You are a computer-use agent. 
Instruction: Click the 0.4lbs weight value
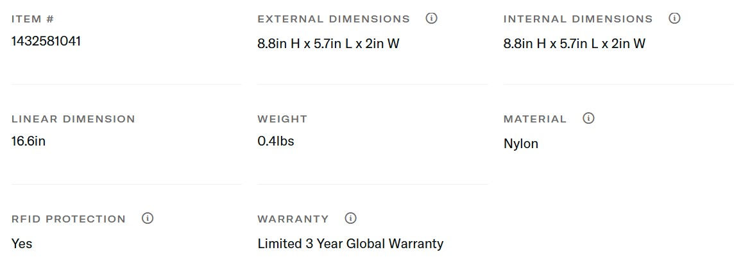276,141
